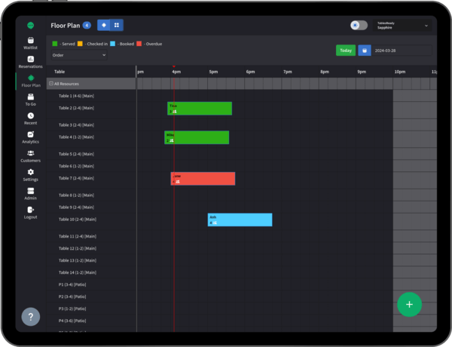Select the Table 3 (2-4) [Main] row
Screen dimensions: 452x347
pyautogui.click(x=91, y=125)
